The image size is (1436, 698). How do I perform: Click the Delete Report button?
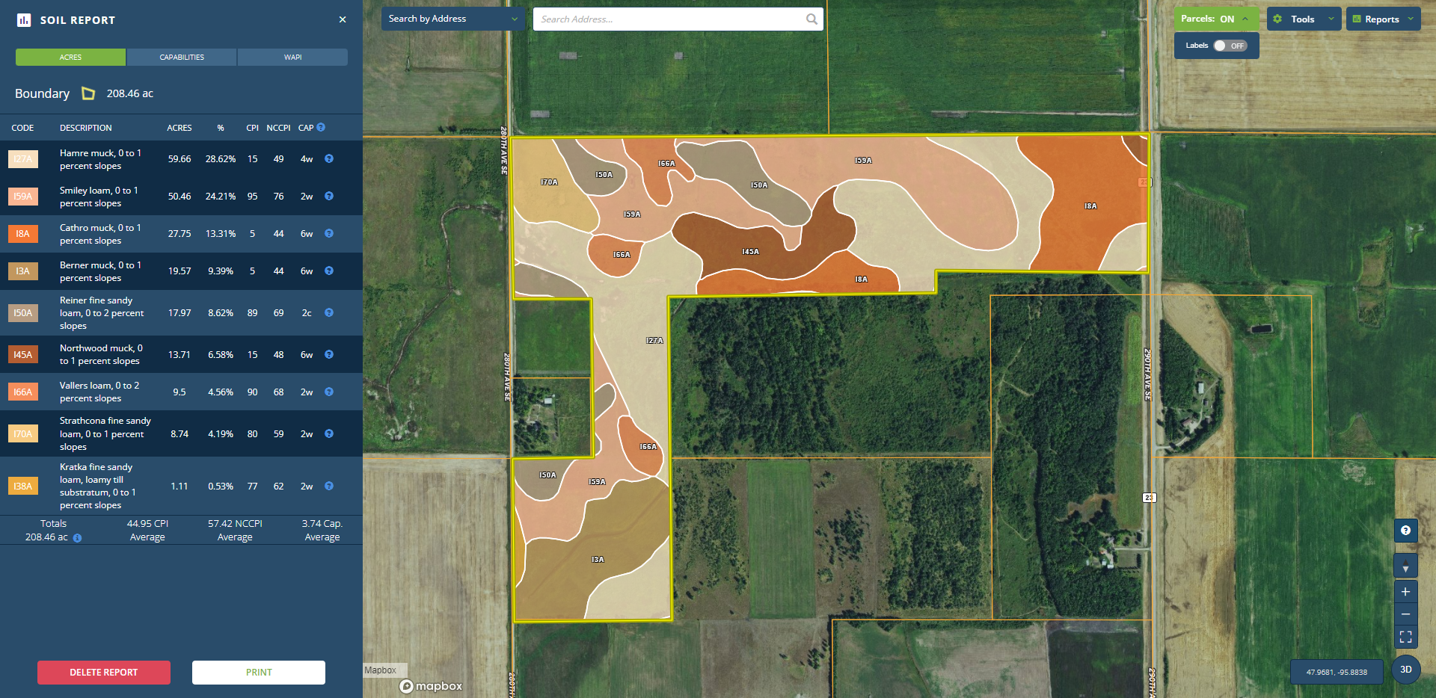point(104,673)
